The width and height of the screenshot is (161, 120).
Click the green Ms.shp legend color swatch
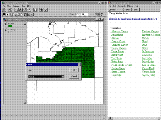10,26
